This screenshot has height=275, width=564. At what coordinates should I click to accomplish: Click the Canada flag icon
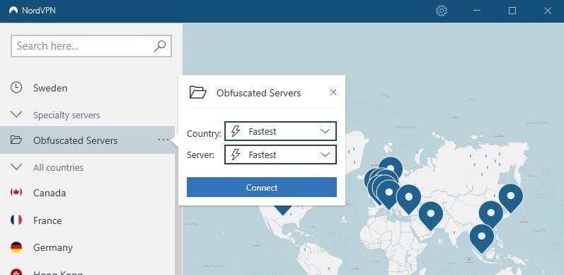[x=16, y=193]
